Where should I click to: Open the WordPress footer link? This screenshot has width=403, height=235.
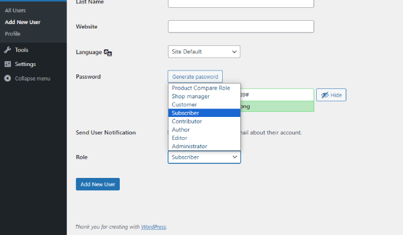[x=153, y=227]
